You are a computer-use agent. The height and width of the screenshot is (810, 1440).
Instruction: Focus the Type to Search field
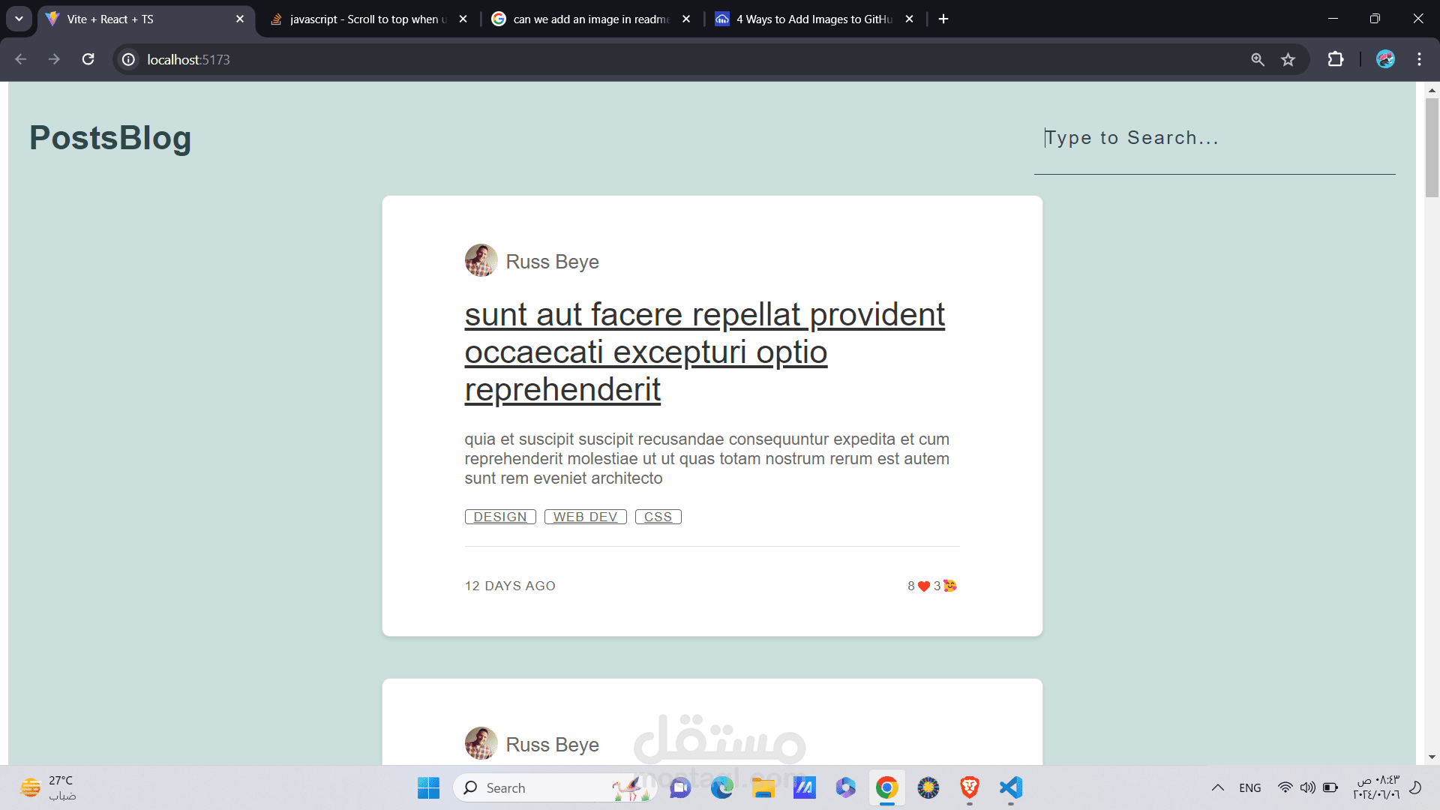click(1214, 138)
